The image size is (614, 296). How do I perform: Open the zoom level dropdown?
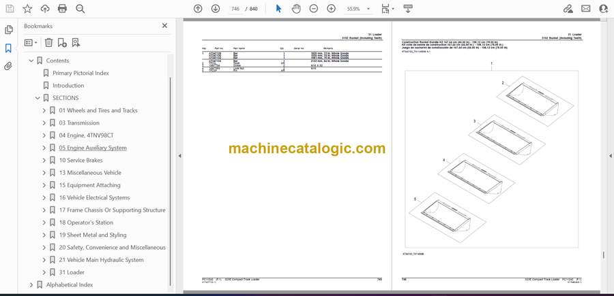click(x=367, y=9)
